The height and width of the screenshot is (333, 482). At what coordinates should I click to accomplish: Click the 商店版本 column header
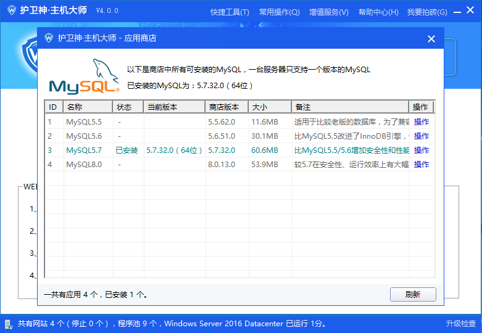pyautogui.click(x=227, y=107)
